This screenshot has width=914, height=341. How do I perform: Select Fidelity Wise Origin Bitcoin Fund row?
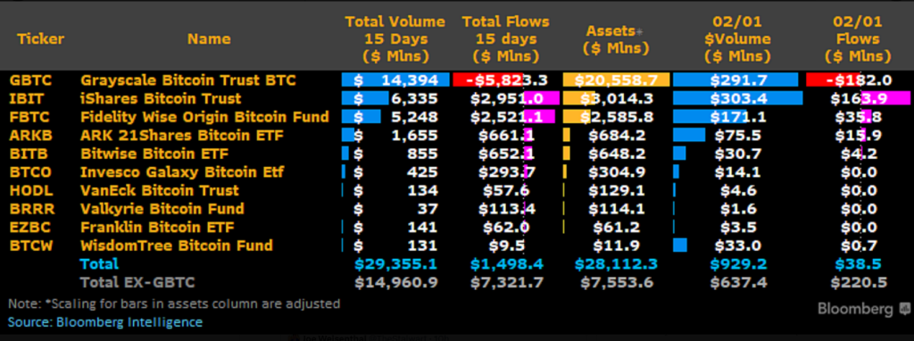[457, 117]
